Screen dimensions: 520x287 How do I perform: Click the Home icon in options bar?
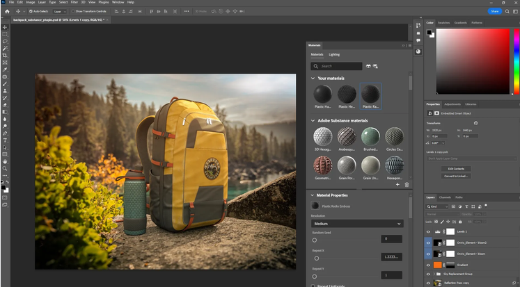pos(7,11)
